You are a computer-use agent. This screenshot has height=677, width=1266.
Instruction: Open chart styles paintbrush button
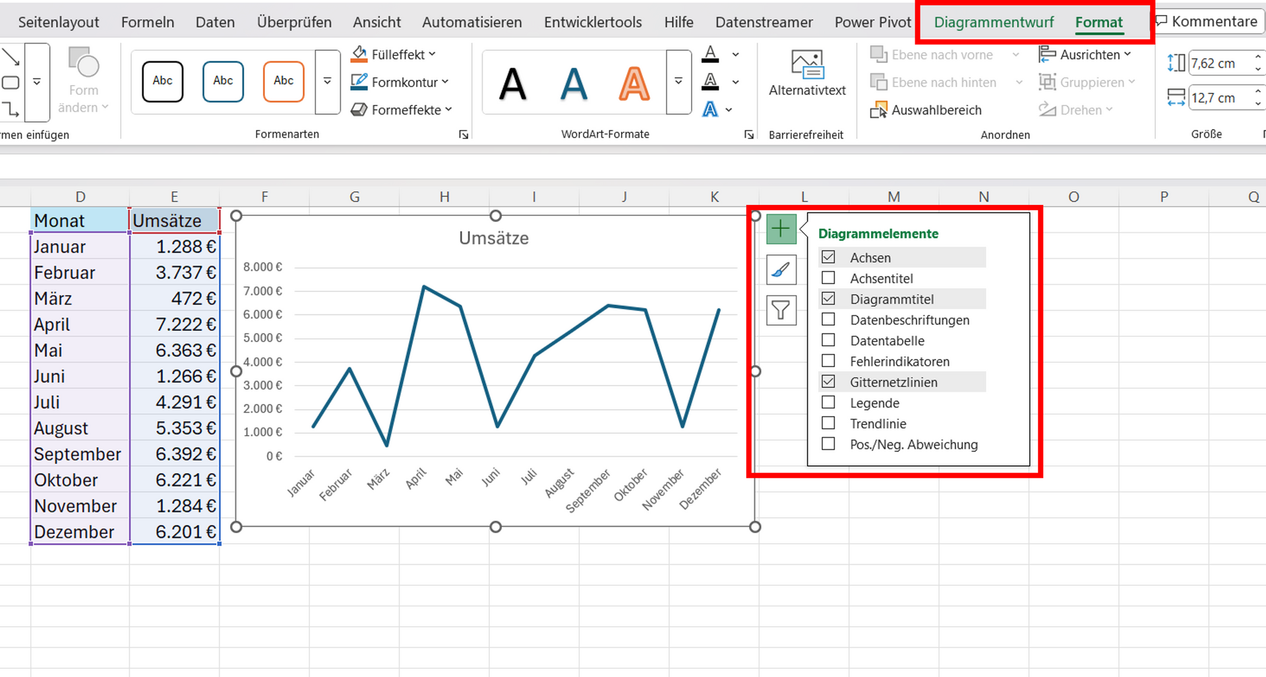tap(781, 270)
